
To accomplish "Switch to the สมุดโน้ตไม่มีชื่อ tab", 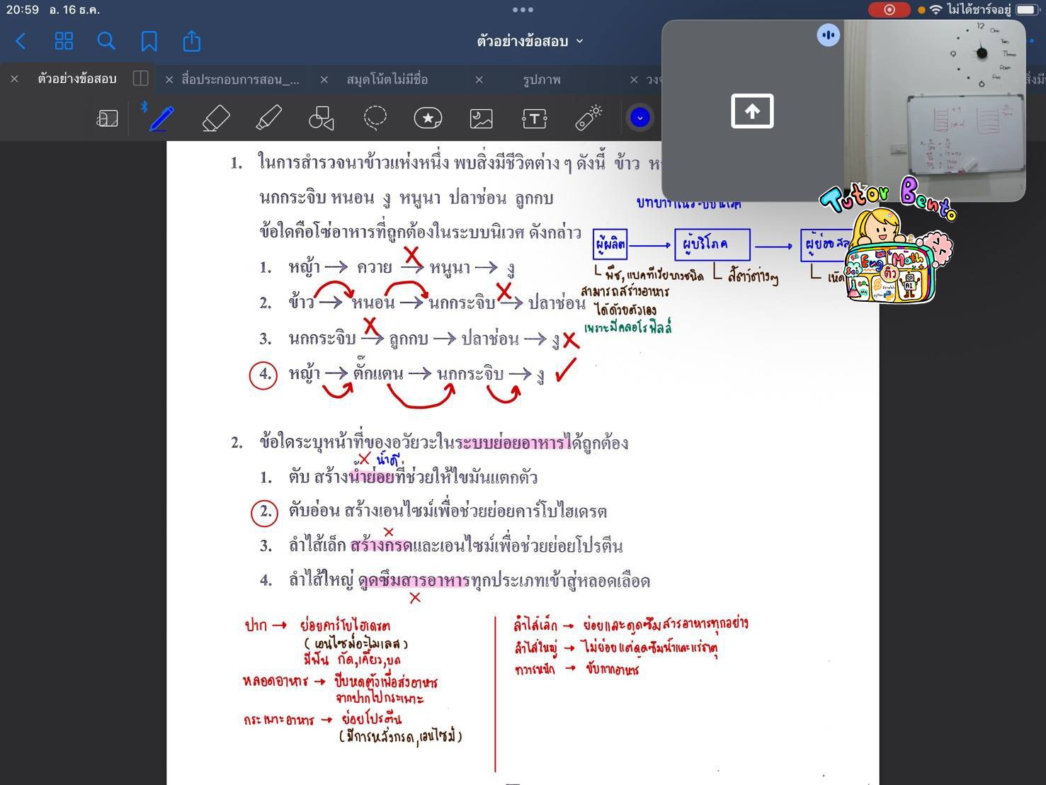I will [386, 79].
